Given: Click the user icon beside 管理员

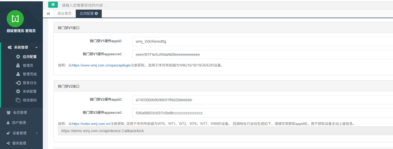Looking at the screenshot, I should coord(18,65).
